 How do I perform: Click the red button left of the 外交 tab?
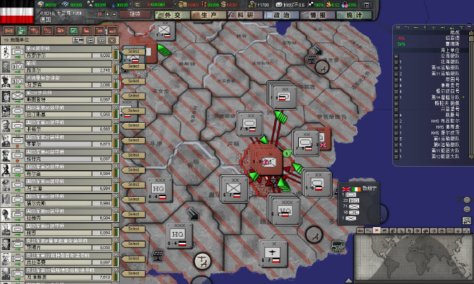[135, 14]
